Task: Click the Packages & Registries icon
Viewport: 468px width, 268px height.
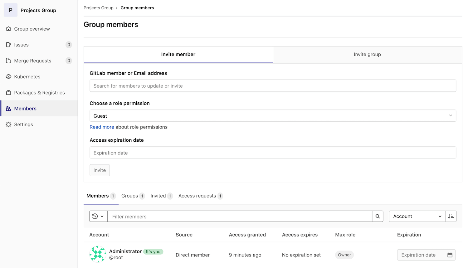Action: pyautogui.click(x=8, y=93)
